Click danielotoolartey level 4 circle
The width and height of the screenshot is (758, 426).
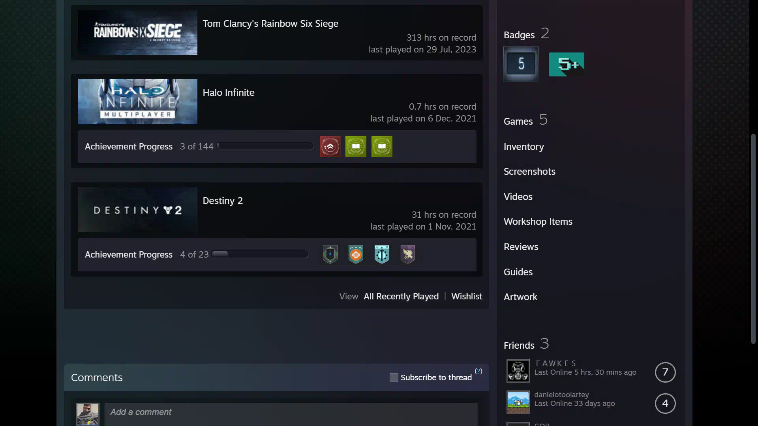pyautogui.click(x=665, y=404)
